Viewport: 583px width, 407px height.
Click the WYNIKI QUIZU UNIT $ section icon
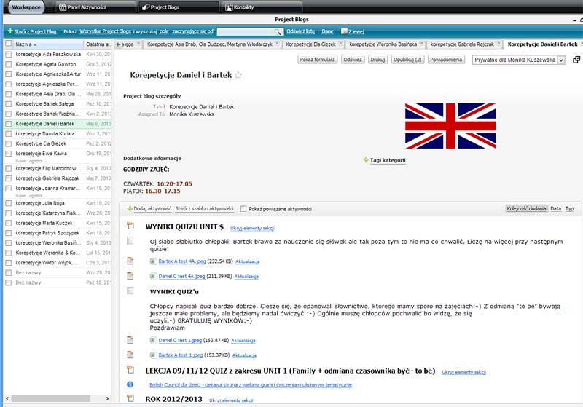coord(130,226)
